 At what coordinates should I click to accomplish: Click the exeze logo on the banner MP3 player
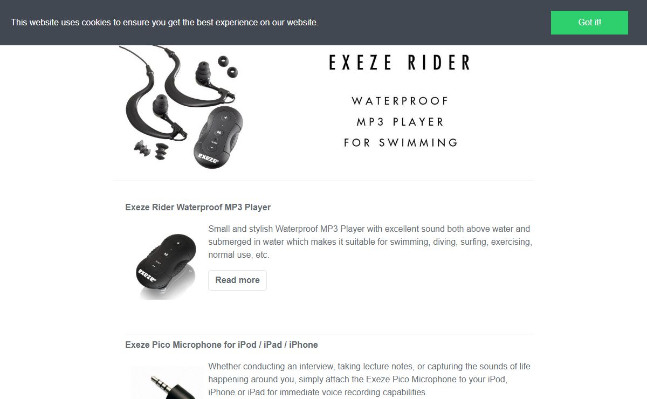(x=208, y=159)
